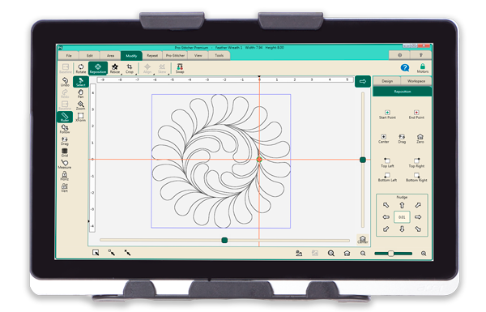Reposition to Top Left corner
The height and width of the screenshot is (312, 486).
click(387, 163)
